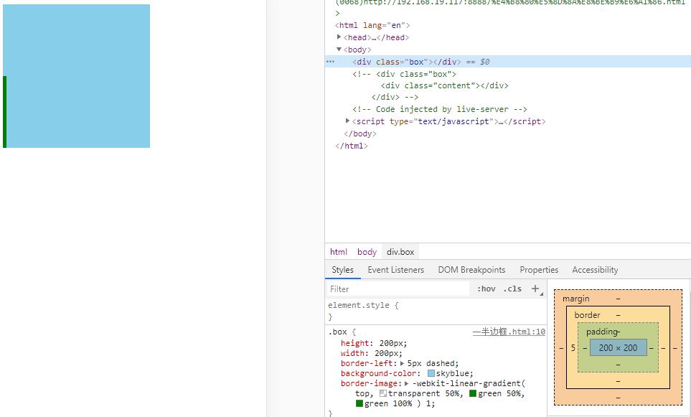
Task: Click the border-left value 5 in box model
Action: pos(573,348)
